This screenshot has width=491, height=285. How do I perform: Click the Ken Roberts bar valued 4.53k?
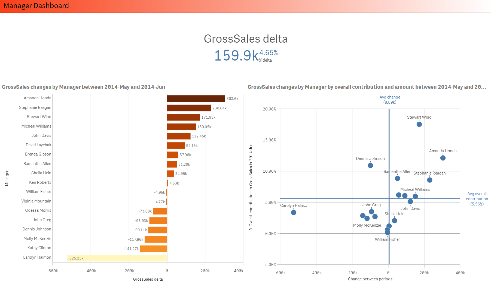click(167, 183)
